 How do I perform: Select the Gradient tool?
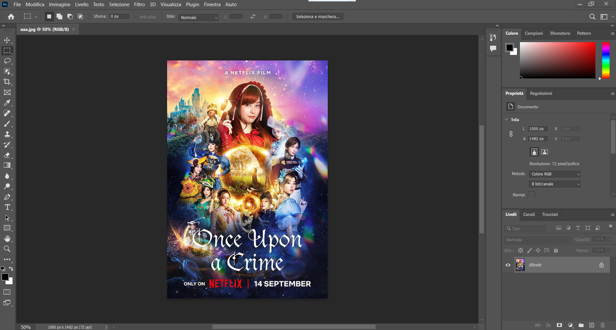tap(7, 165)
